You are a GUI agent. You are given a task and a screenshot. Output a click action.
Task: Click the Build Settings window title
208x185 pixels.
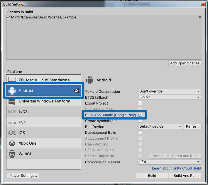click(14, 4)
